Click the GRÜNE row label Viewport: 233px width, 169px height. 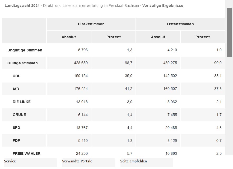click(x=19, y=115)
